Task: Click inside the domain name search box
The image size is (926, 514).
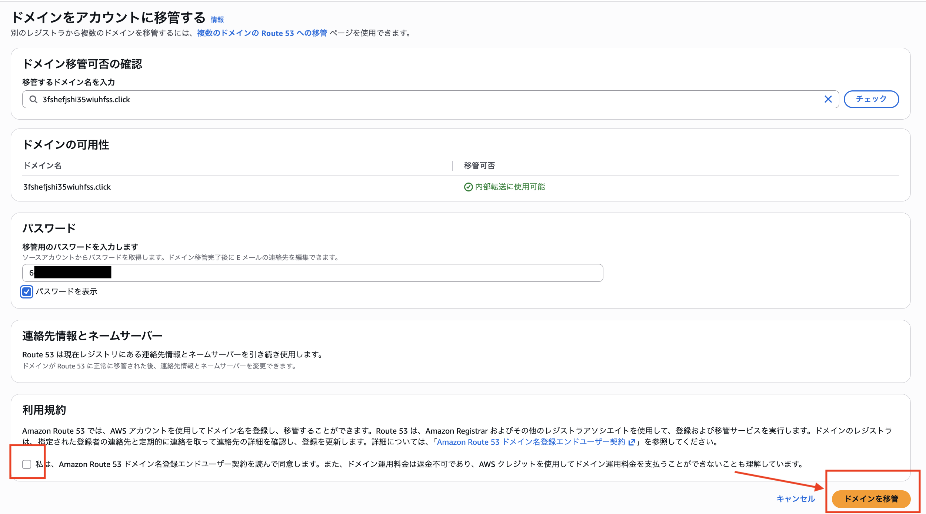Action: (259, 99)
